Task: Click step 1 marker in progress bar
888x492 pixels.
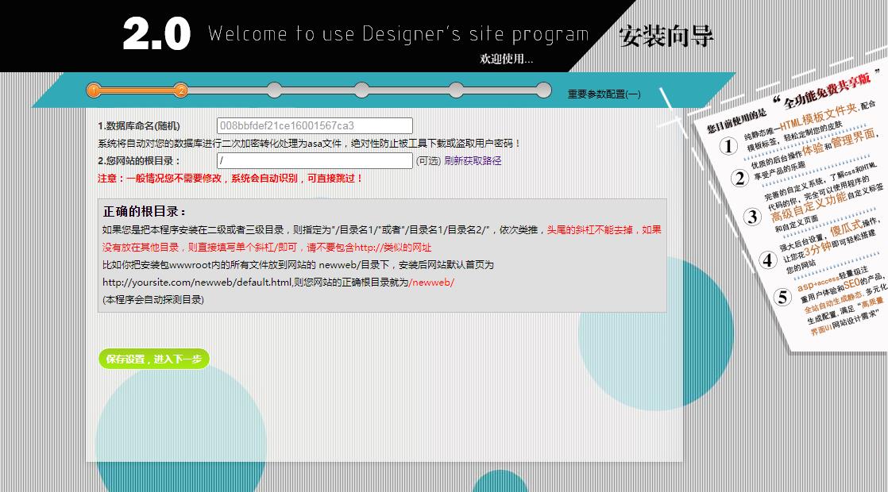Action: [94, 90]
